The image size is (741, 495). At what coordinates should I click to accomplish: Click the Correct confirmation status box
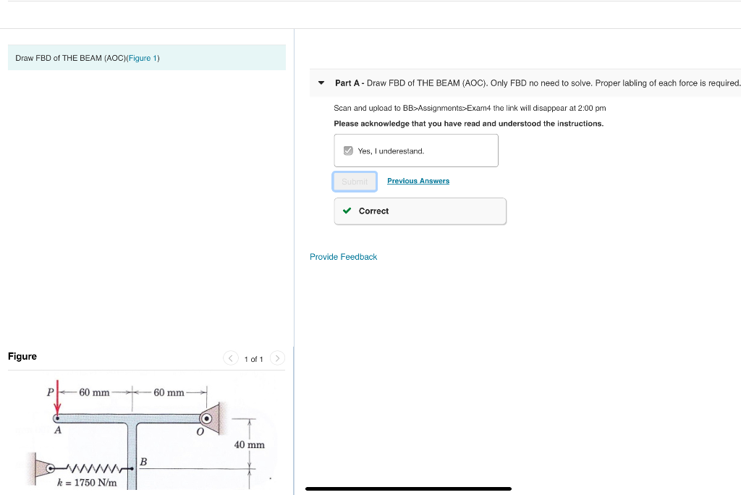(420, 211)
